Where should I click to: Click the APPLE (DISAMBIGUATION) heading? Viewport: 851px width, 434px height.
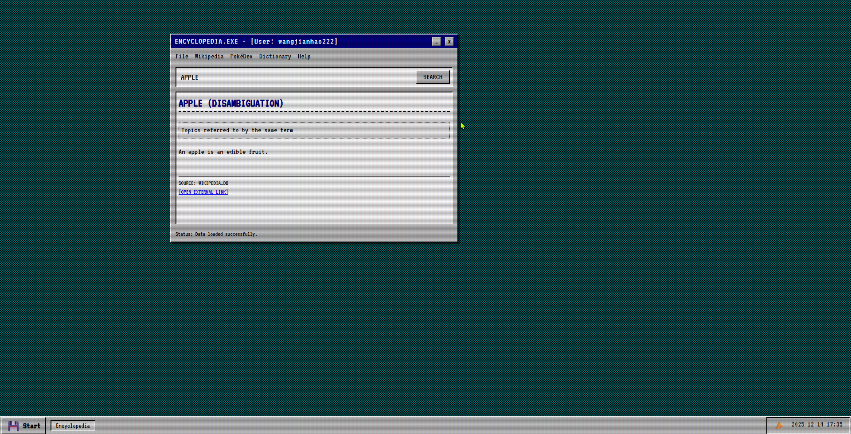point(231,104)
